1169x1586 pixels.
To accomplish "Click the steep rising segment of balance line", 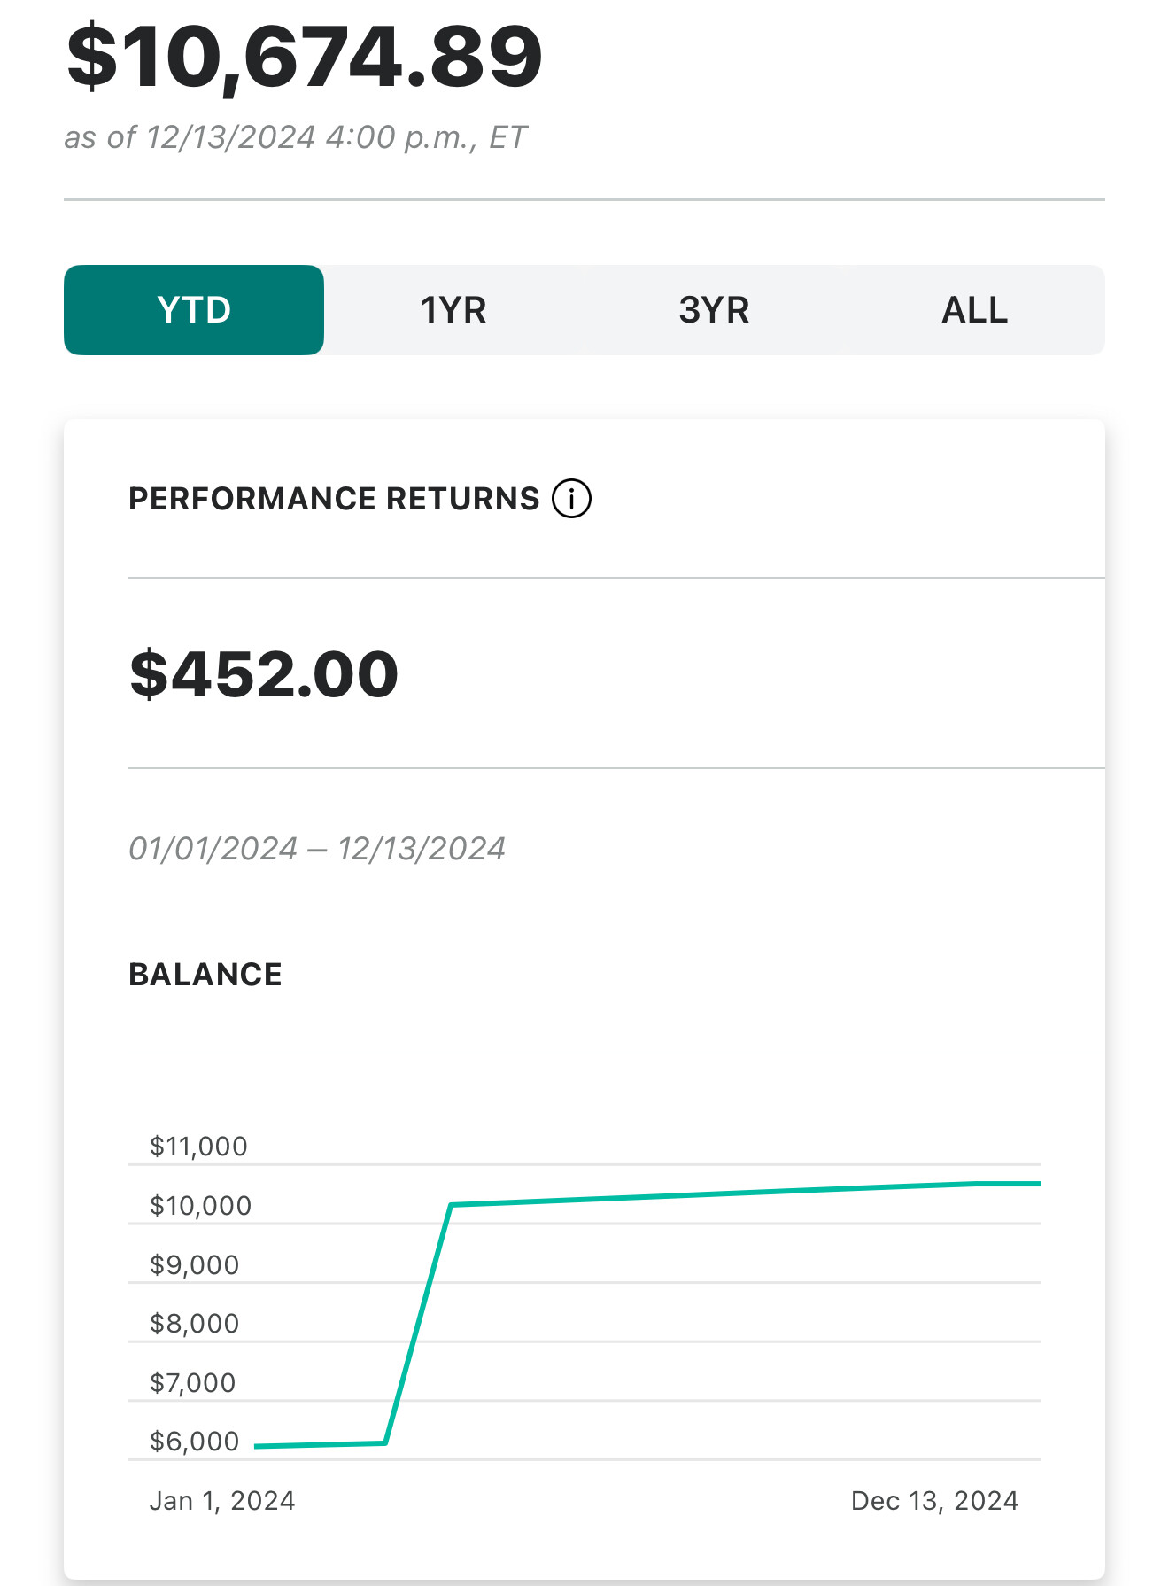I will [x=418, y=1325].
